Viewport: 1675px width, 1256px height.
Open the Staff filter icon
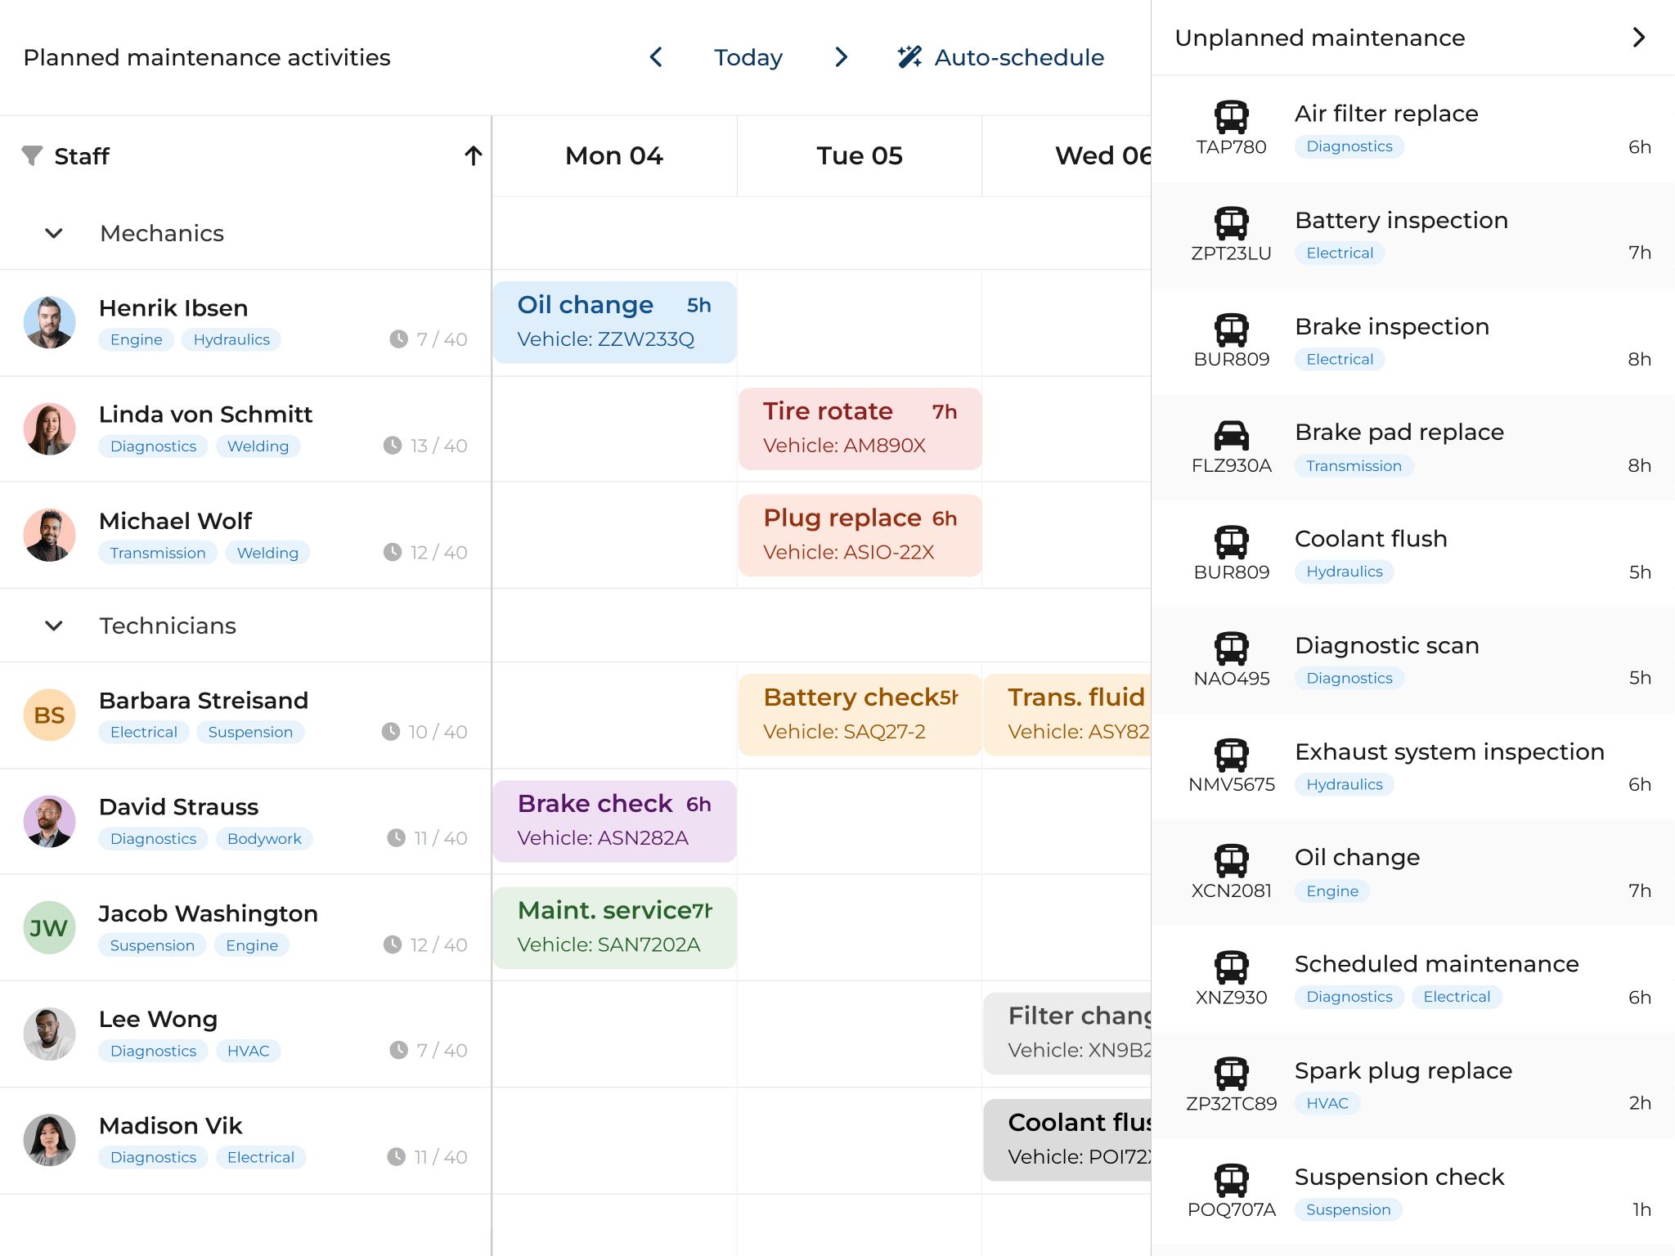coord(33,156)
